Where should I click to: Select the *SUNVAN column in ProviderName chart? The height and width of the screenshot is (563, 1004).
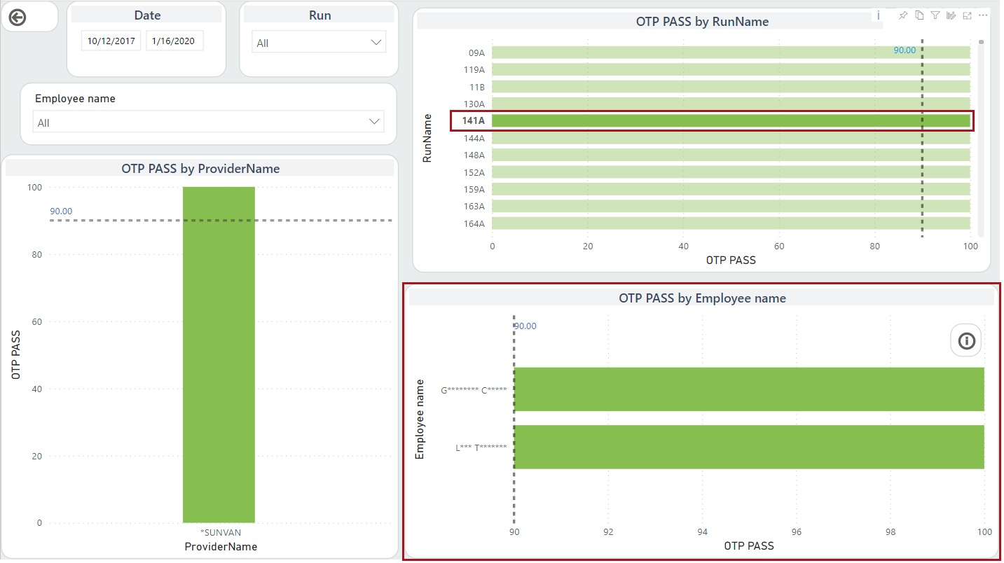tap(219, 350)
